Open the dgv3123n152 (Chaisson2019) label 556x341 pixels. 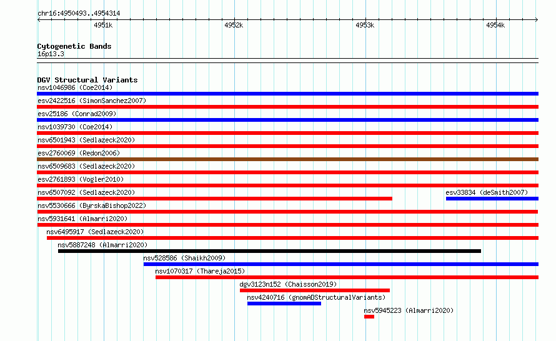point(288,284)
